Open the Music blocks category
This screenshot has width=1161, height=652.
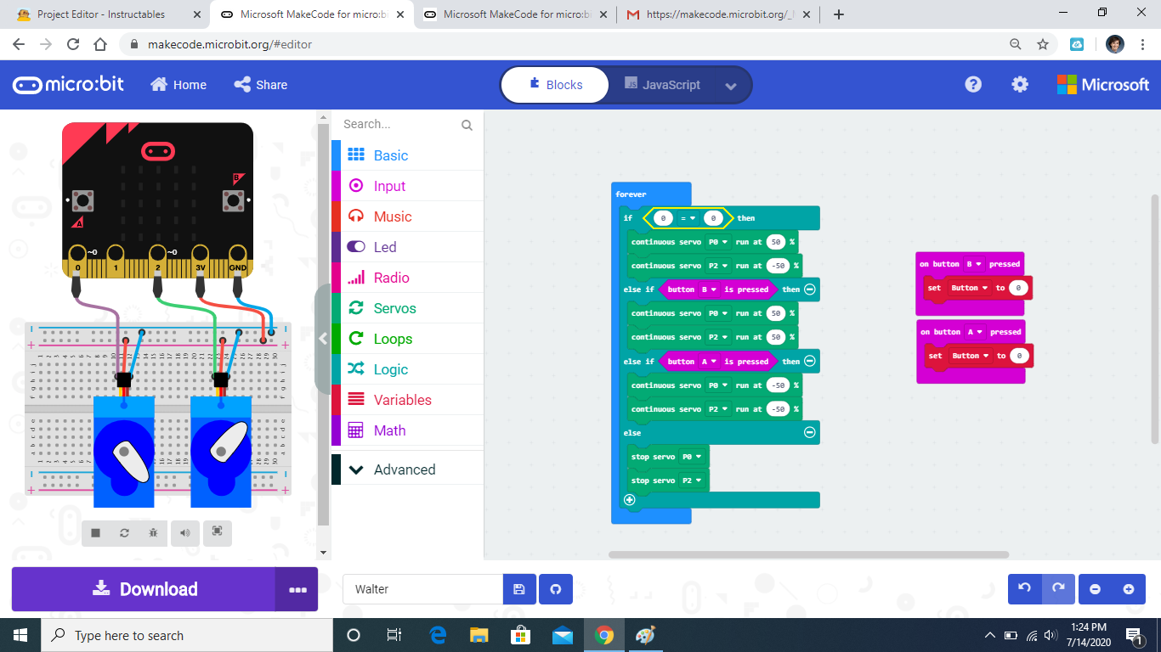408,216
